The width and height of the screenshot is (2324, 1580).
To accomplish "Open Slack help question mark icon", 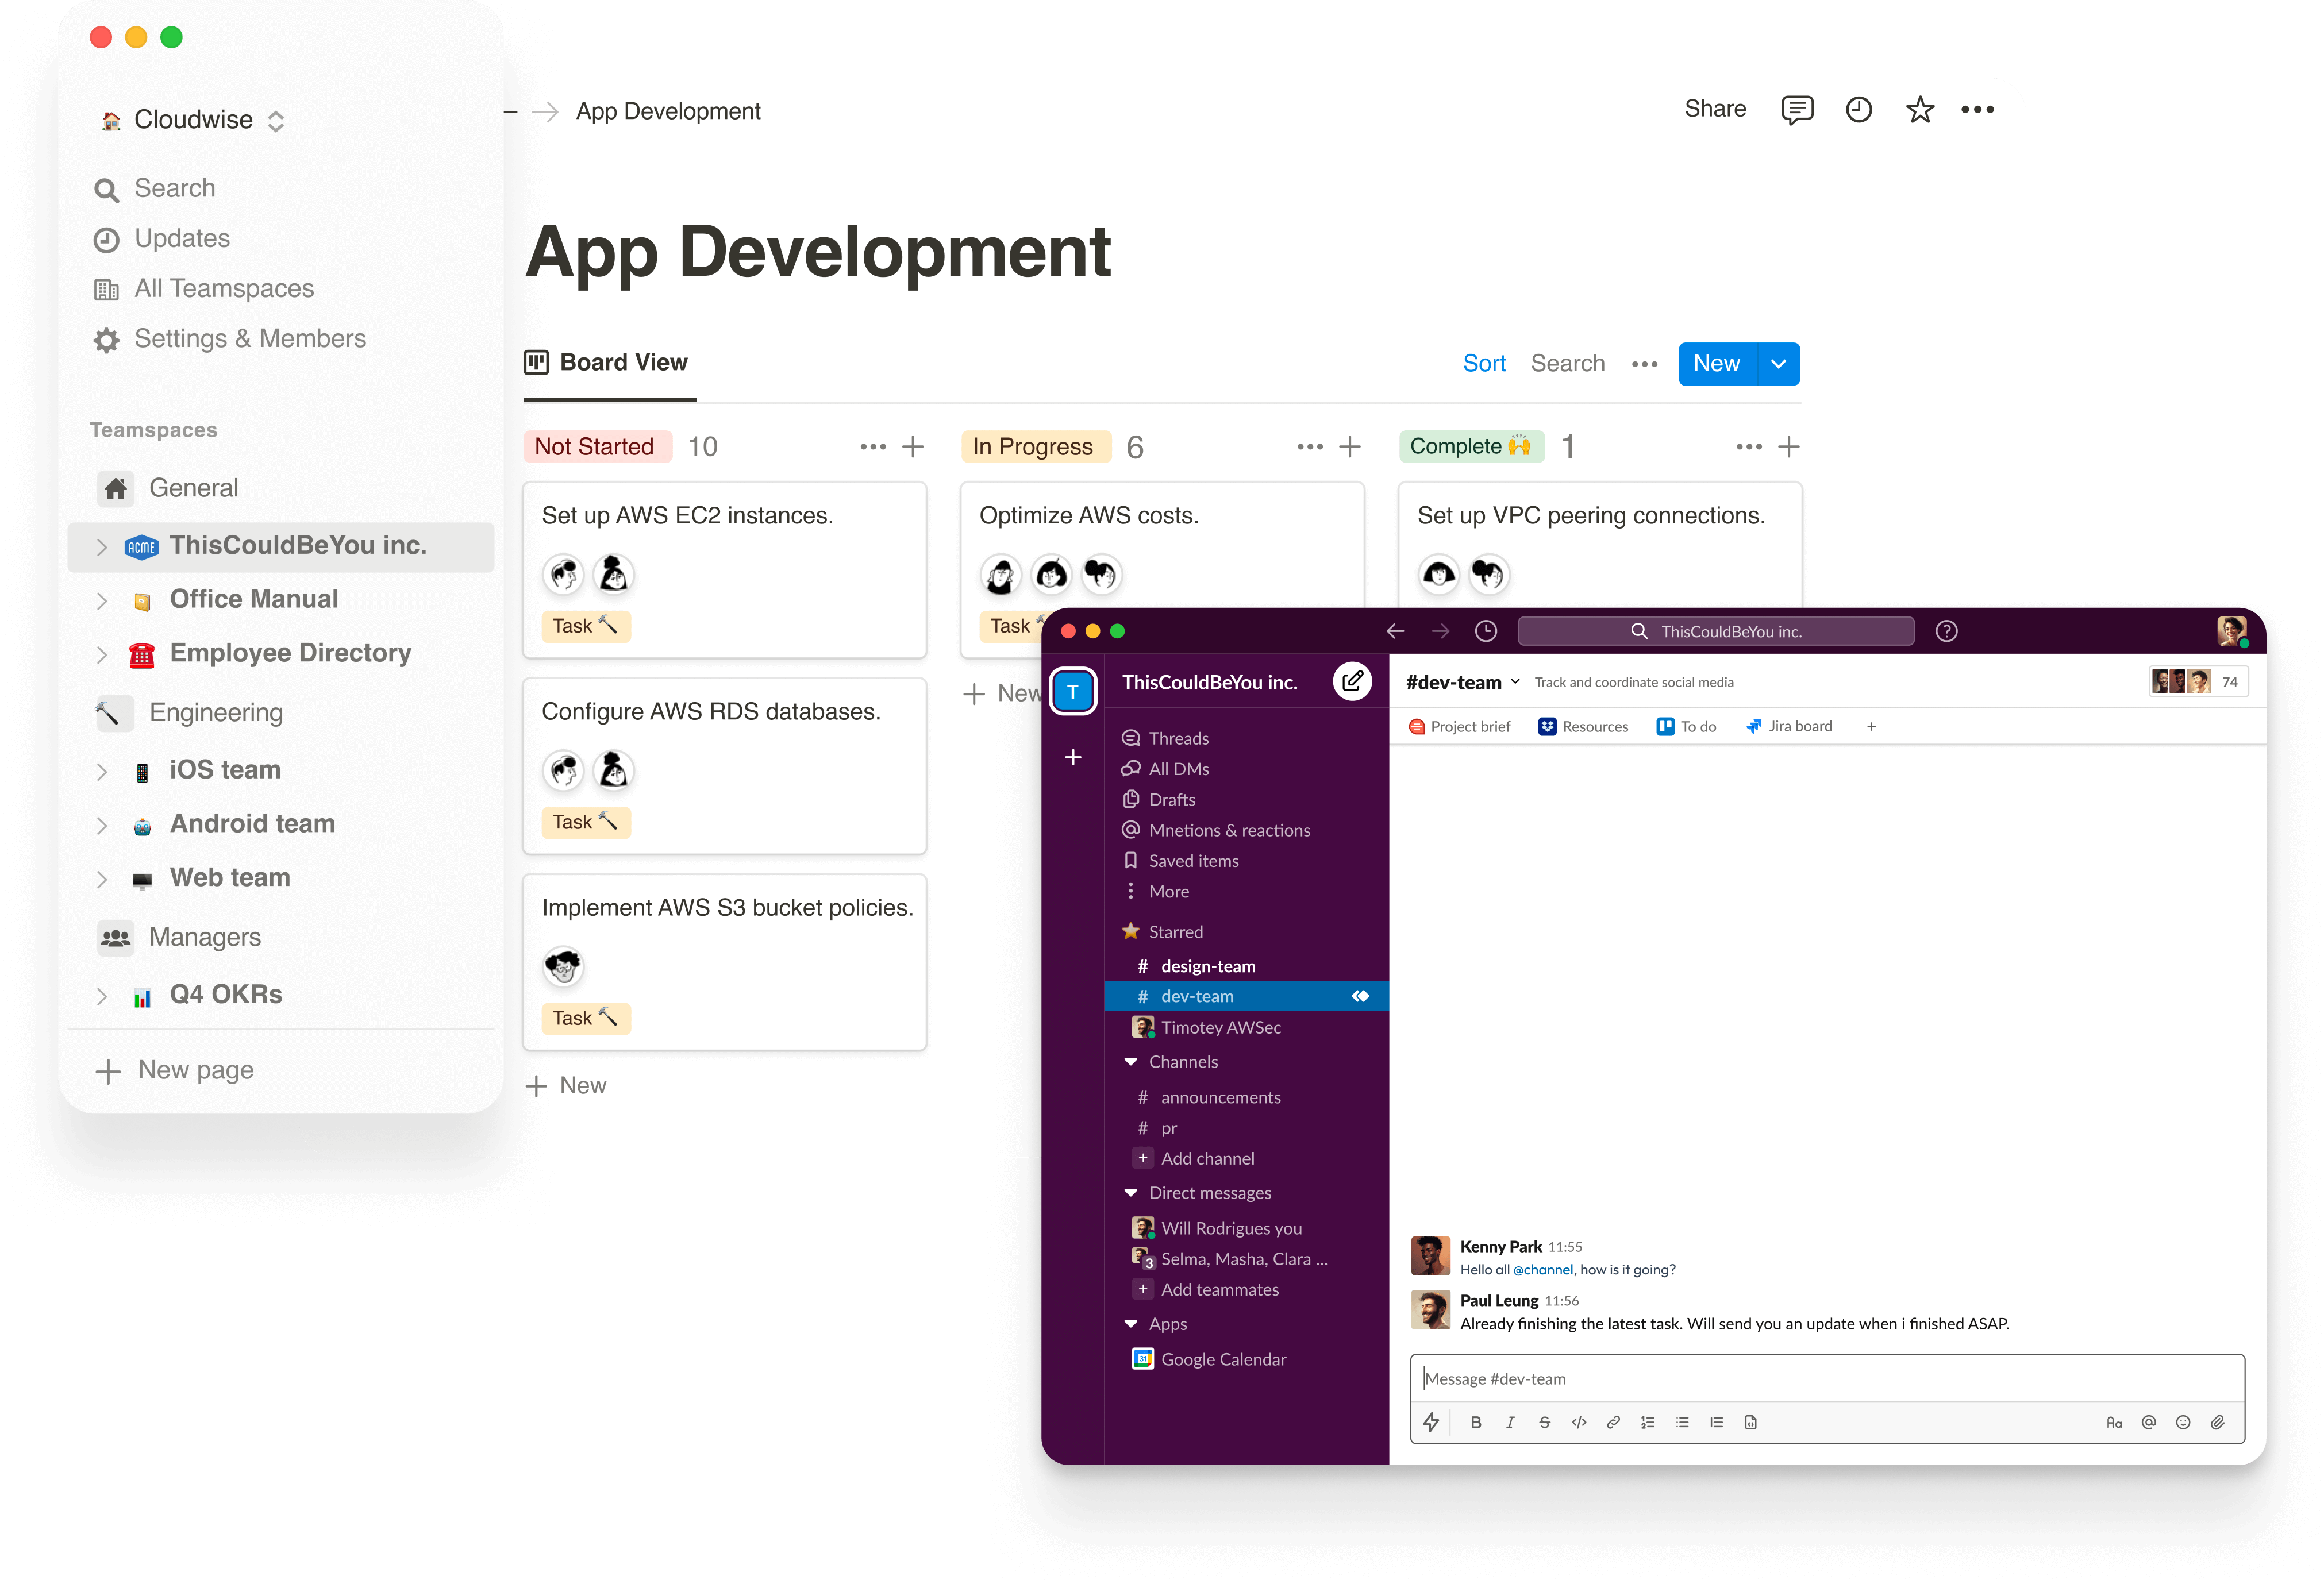I will point(1946,631).
